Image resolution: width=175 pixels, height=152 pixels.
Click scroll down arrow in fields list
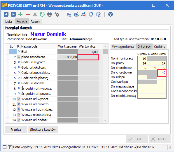click(105, 120)
